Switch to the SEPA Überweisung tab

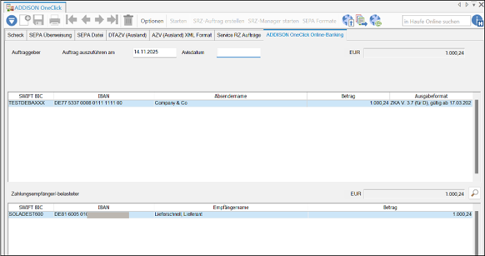click(x=51, y=35)
